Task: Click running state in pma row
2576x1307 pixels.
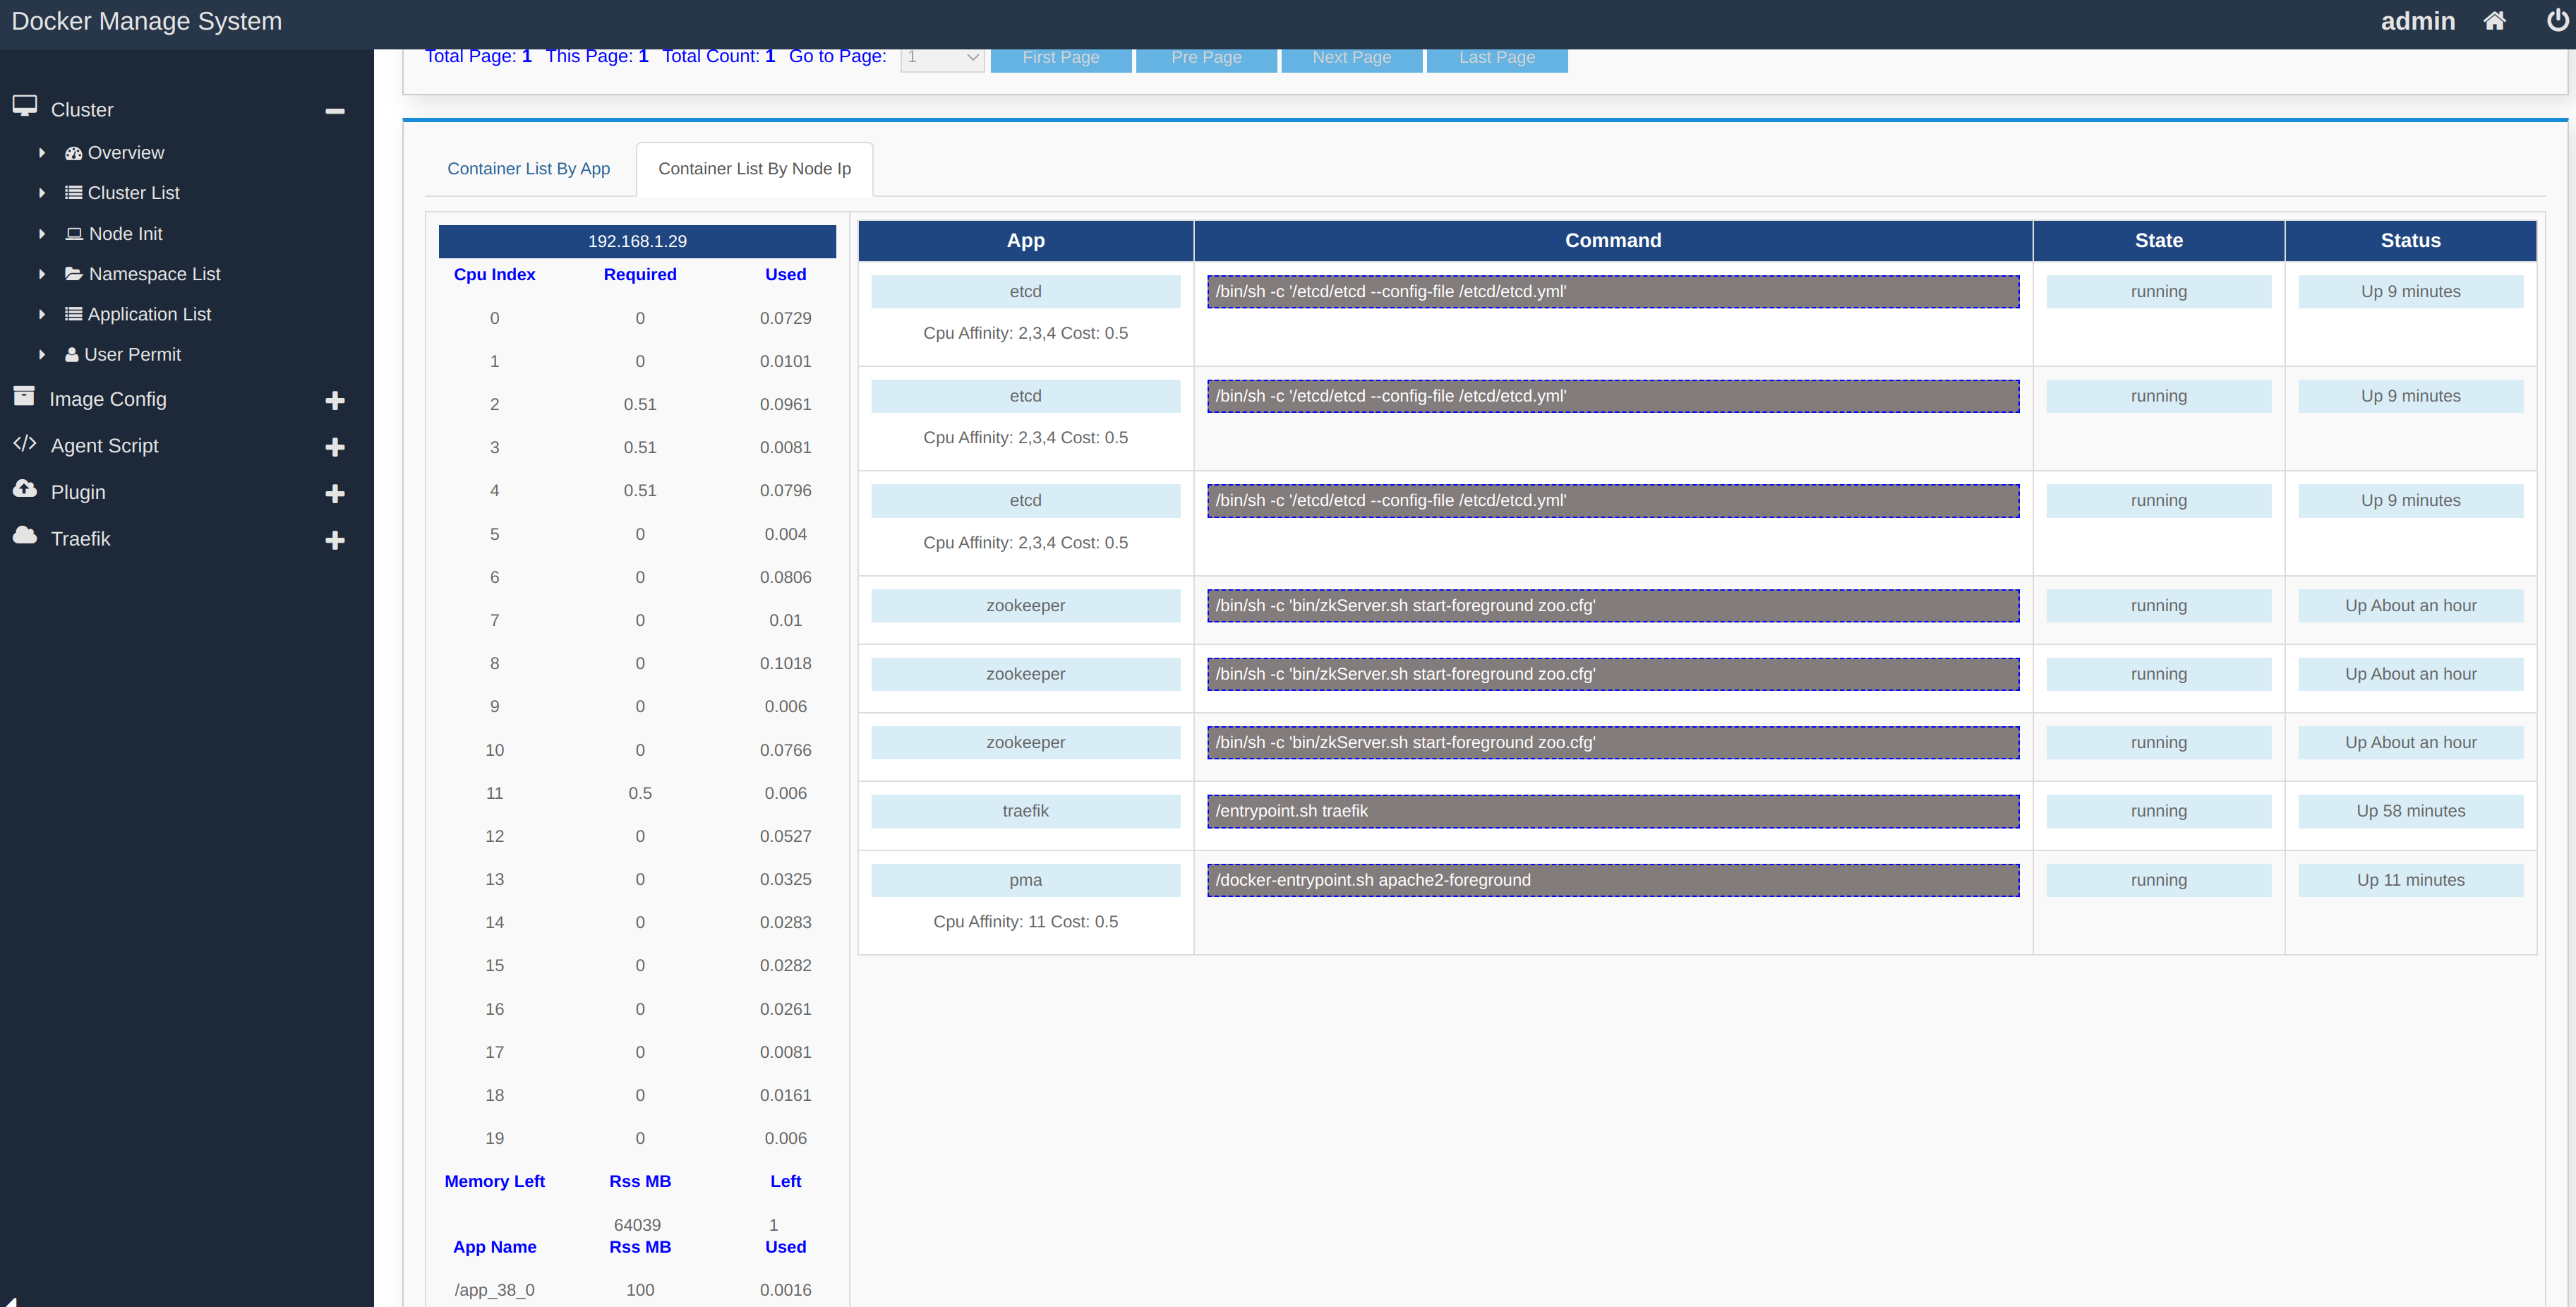Action: point(2158,880)
